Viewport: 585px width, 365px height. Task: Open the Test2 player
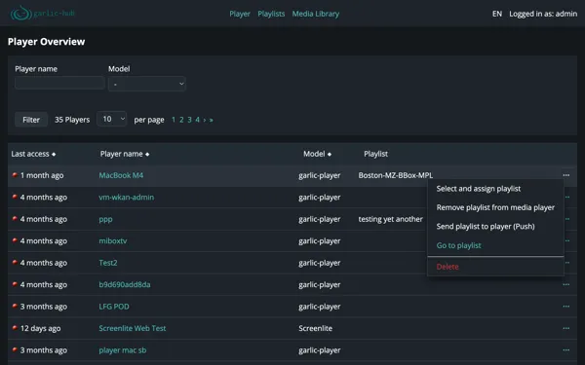click(x=108, y=263)
